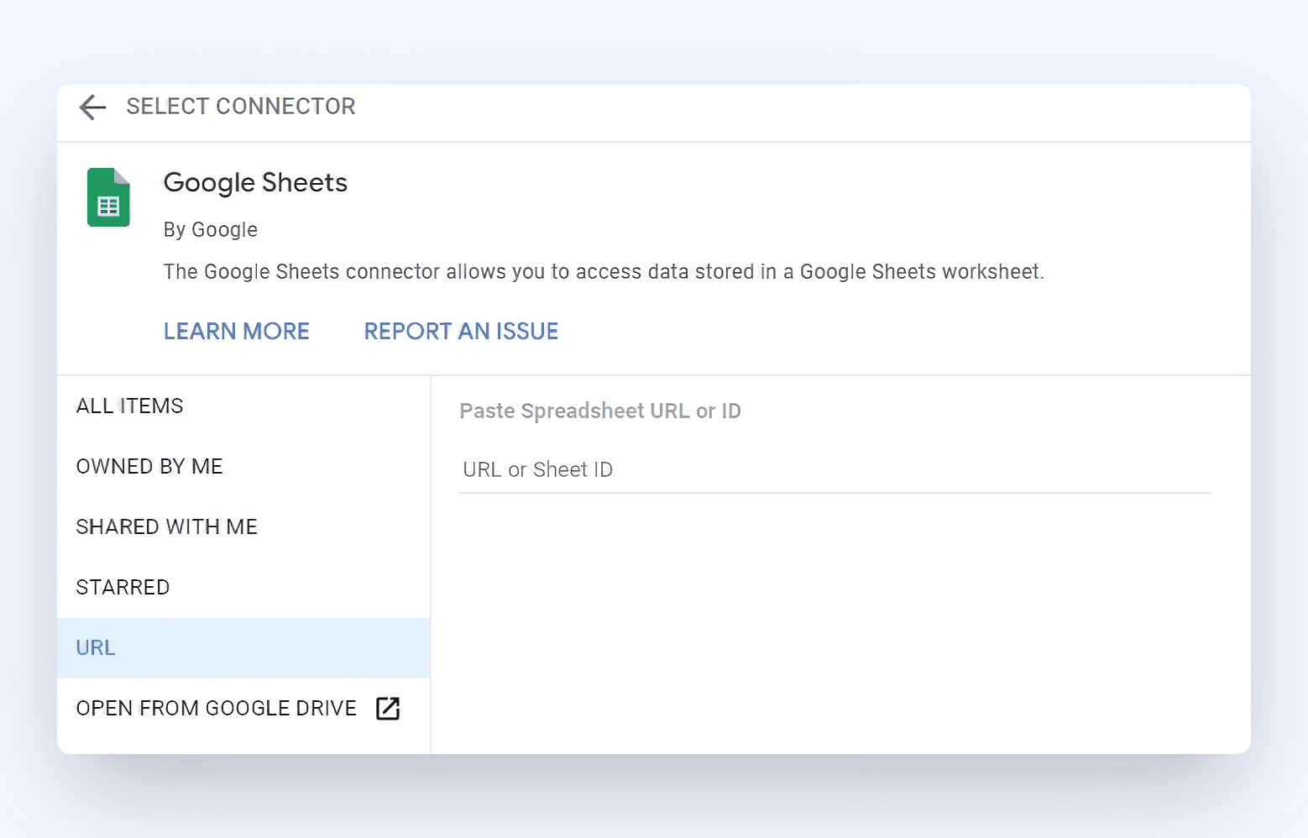Select the All Items tab
1308x838 pixels.
130,406
